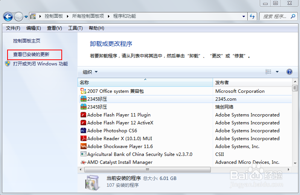This screenshot has height=195, width=300.
Task: Open 打开或关闭 Windows 功能
Action: [x=40, y=64]
